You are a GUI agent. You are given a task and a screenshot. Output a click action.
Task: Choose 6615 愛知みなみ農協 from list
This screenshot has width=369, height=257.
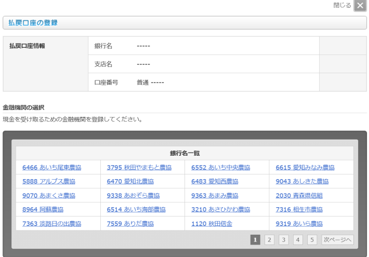pyautogui.click(x=305, y=167)
